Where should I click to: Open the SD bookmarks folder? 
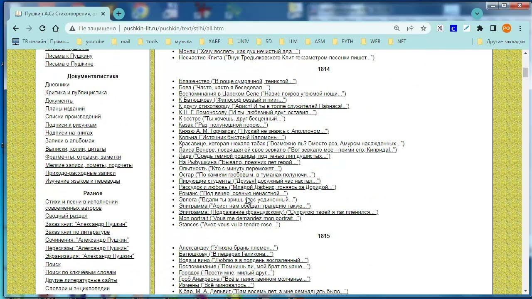(x=264, y=42)
